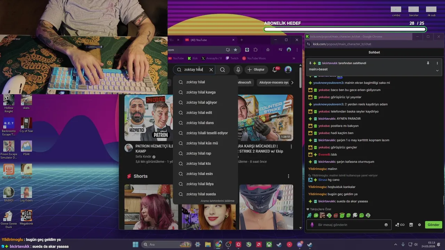
Task: Open Kick chat settings gear
Action: pos(419,225)
